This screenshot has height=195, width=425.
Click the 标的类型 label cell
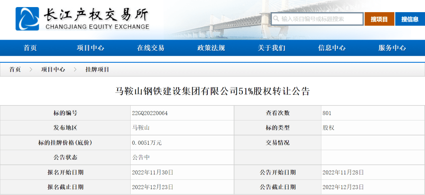point(278,128)
